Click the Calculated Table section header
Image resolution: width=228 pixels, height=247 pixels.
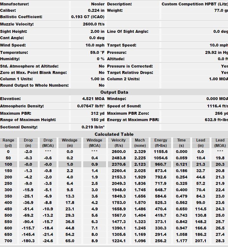click(114, 134)
